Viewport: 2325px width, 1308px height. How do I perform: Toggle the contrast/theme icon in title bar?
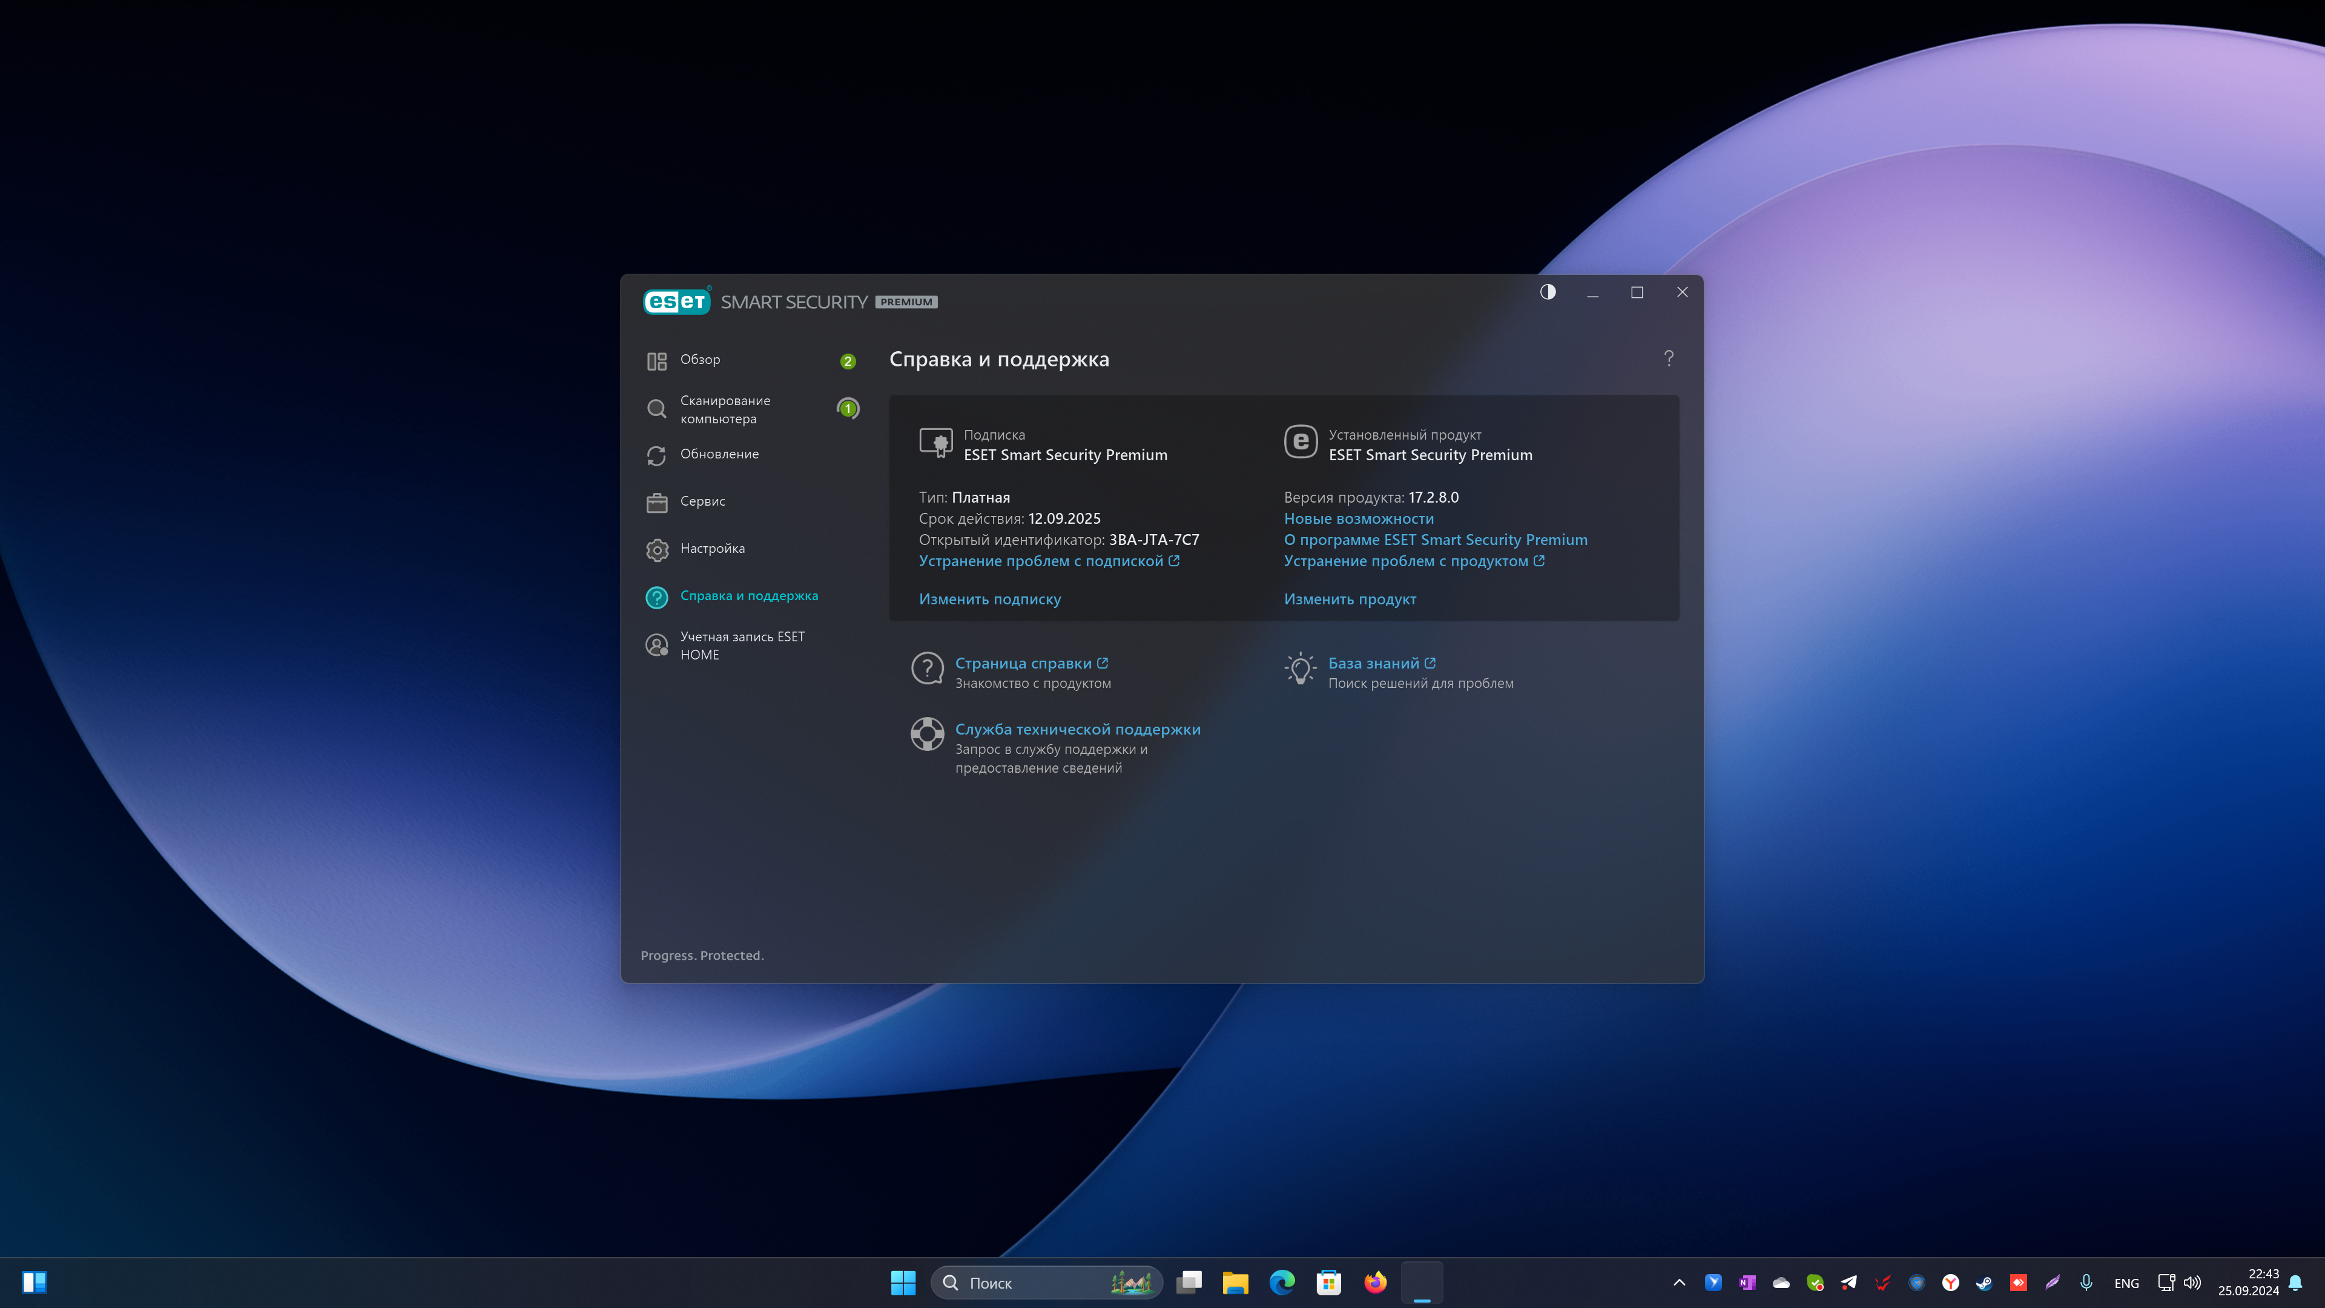[x=1548, y=291]
